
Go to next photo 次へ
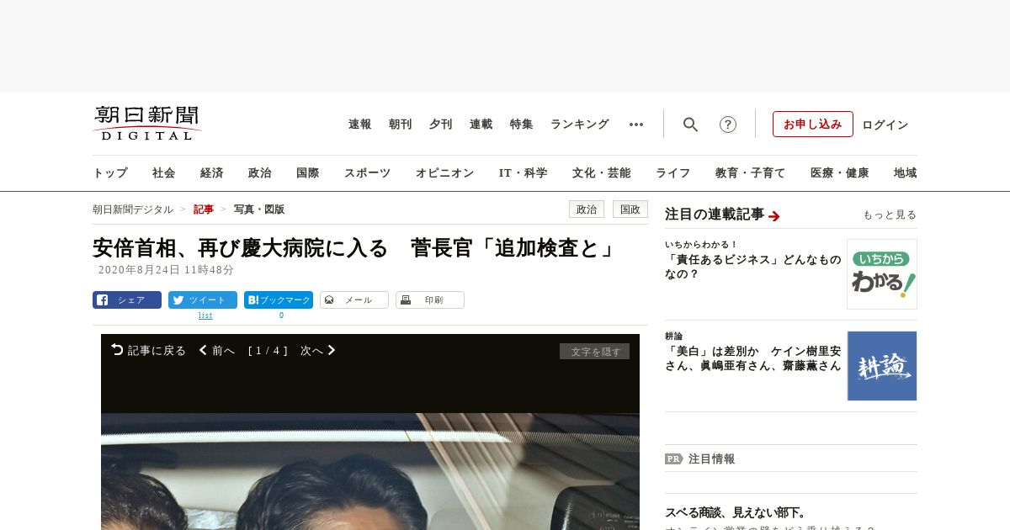point(318,350)
